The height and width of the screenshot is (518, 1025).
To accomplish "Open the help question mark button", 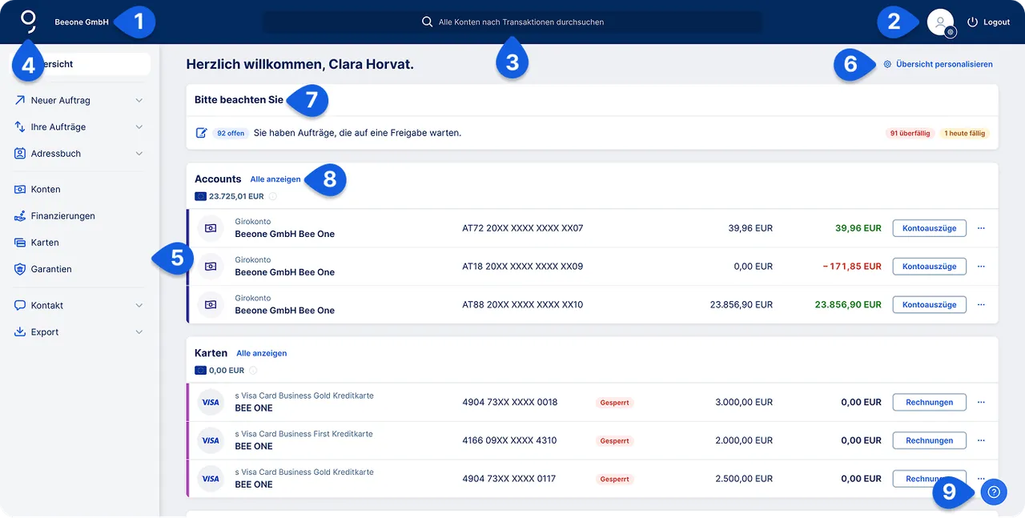I will click(994, 492).
